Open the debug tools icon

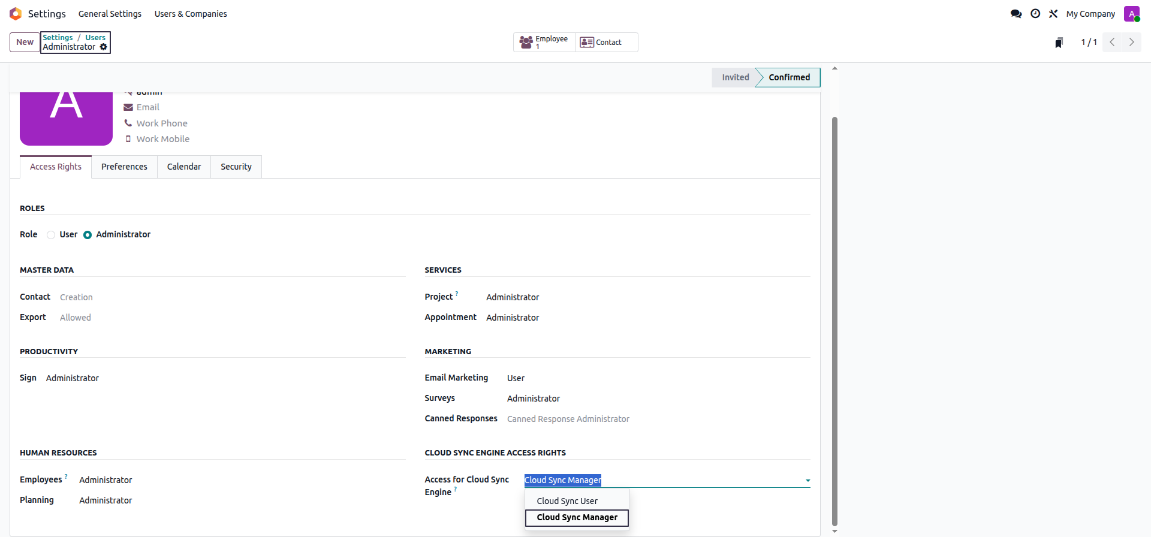tap(1053, 14)
